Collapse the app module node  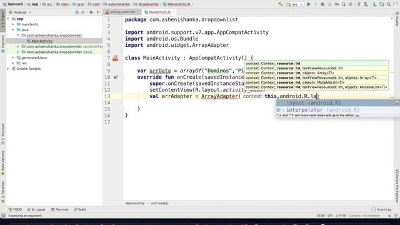[8, 19]
